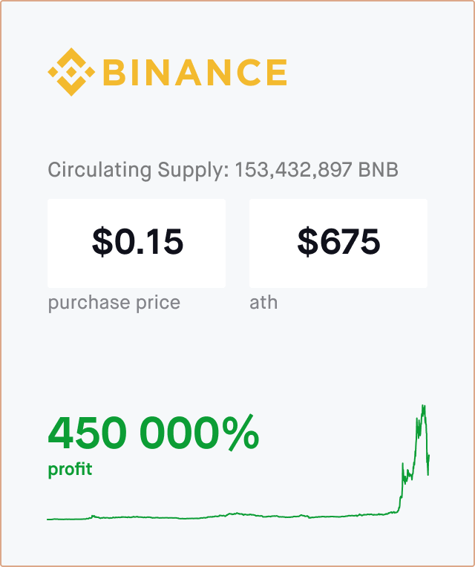This screenshot has height=567, width=475.
Task: Open the $0.15 purchase price card
Action: click(x=137, y=243)
